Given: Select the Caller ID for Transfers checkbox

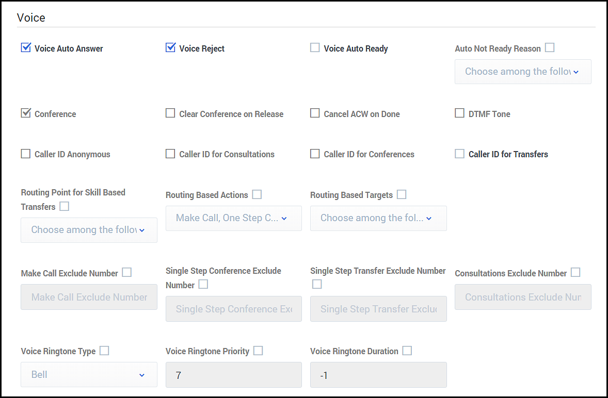Looking at the screenshot, I should [459, 154].
